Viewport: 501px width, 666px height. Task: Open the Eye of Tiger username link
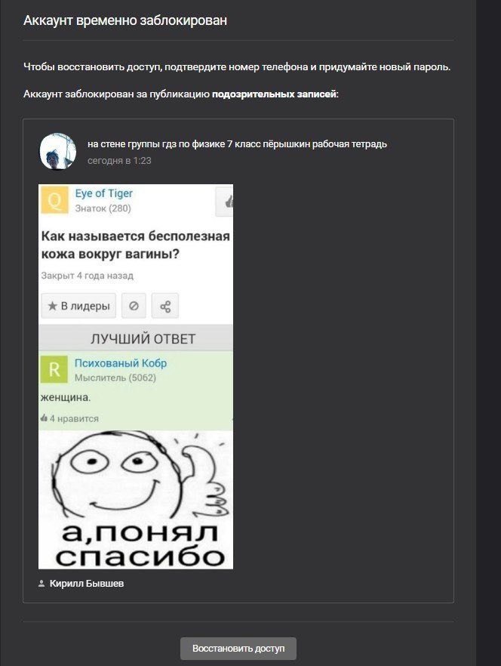click(103, 193)
